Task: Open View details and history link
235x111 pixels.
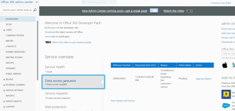Action: 123,101
